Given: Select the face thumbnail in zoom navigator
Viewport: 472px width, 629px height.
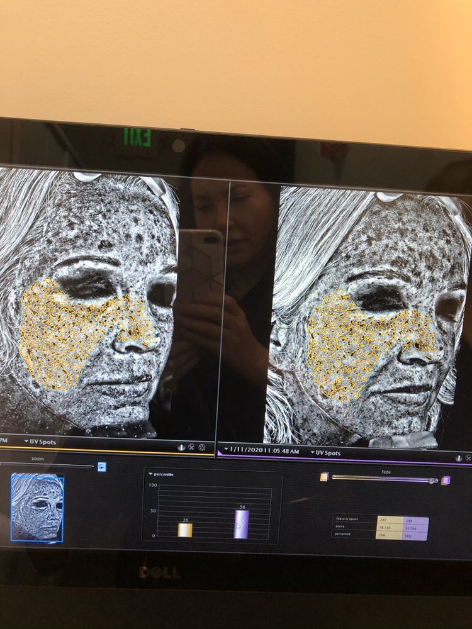Looking at the screenshot, I should [37, 508].
